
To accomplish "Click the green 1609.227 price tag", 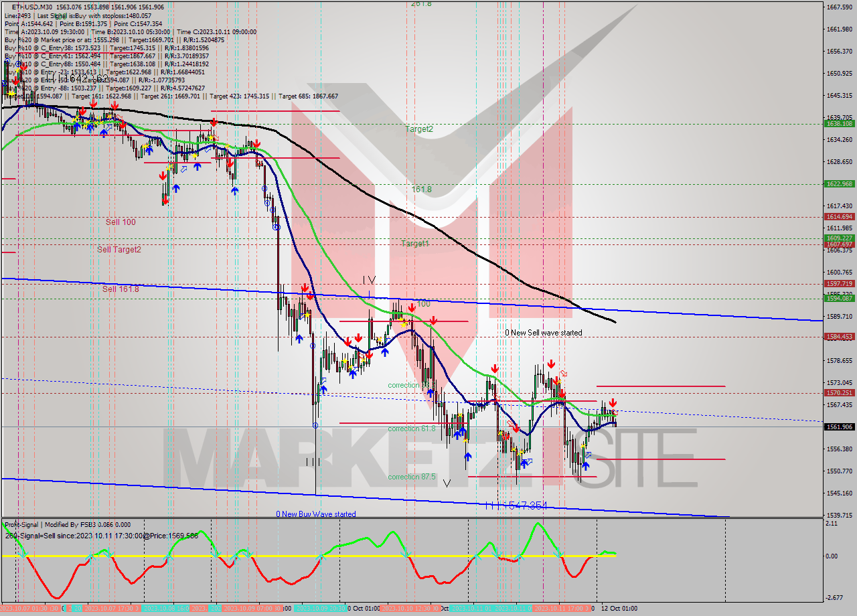I will coord(839,238).
